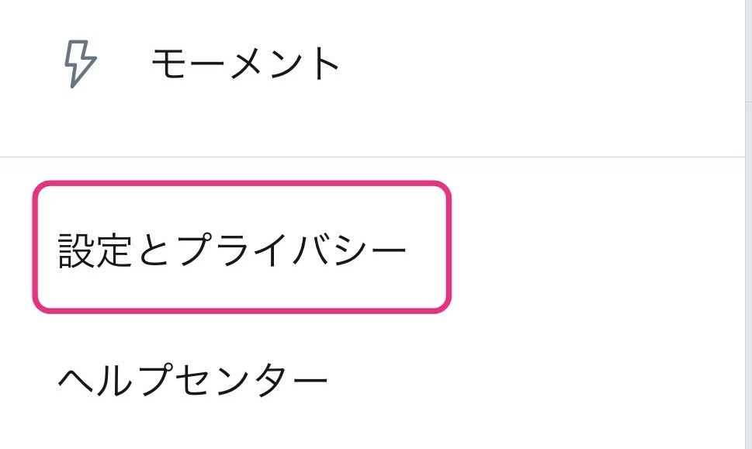Open the Moments section via bolt icon
Screen dimensions: 752x449
[79, 63]
